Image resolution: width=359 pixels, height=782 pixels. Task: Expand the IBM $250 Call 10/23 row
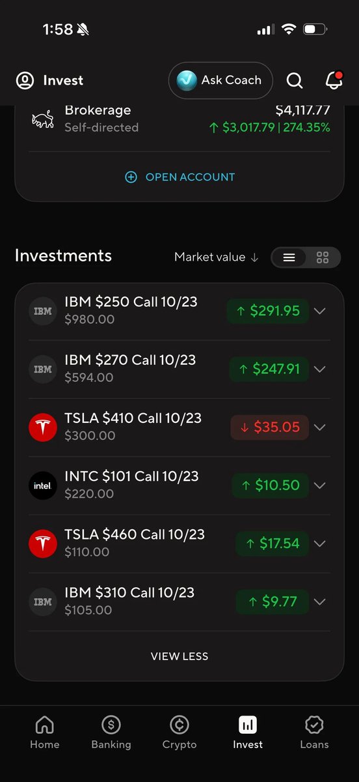click(179, 311)
